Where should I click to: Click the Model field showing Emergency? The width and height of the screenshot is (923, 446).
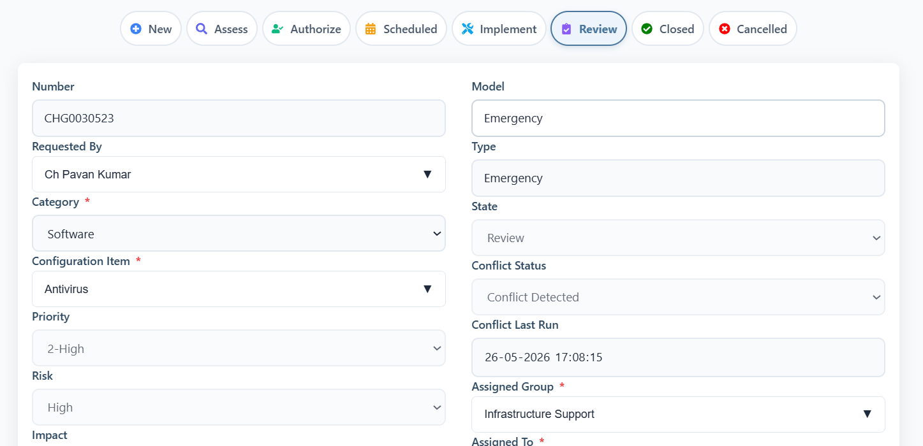coord(678,118)
